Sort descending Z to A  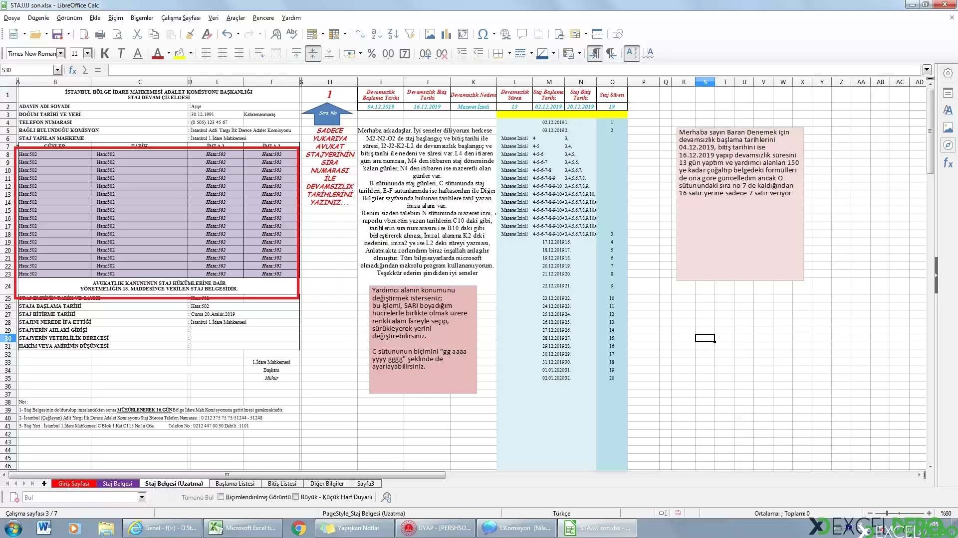click(x=393, y=34)
